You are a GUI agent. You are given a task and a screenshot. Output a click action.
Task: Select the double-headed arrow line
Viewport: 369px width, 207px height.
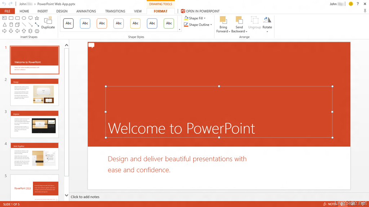click(x=37, y=24)
